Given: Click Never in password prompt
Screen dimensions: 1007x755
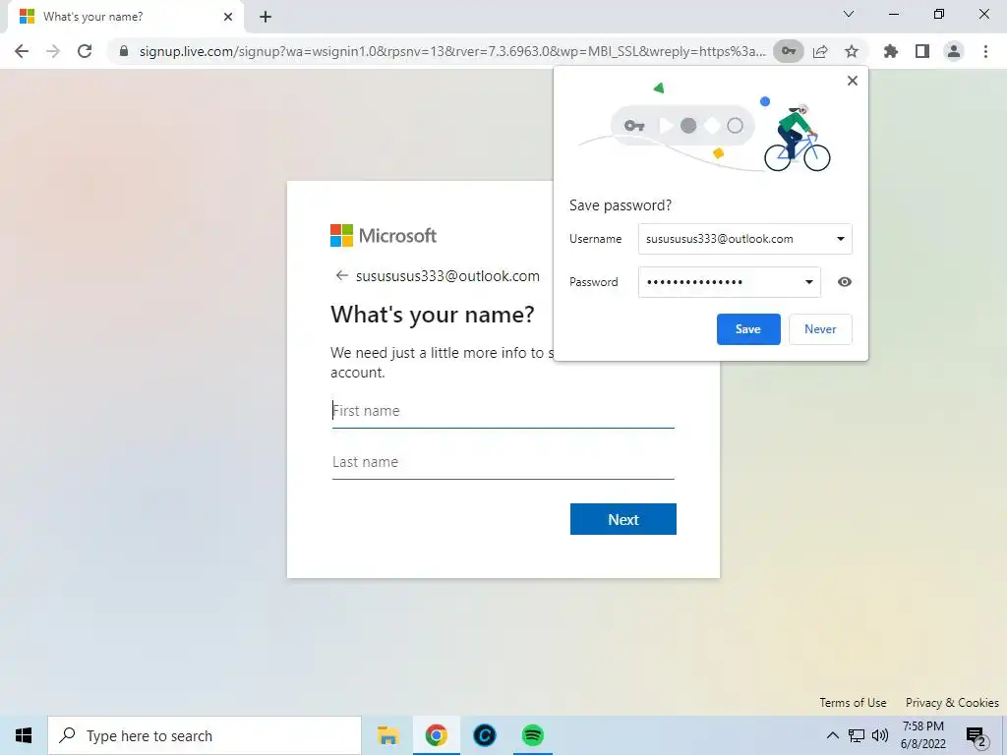Looking at the screenshot, I should click(x=820, y=328).
